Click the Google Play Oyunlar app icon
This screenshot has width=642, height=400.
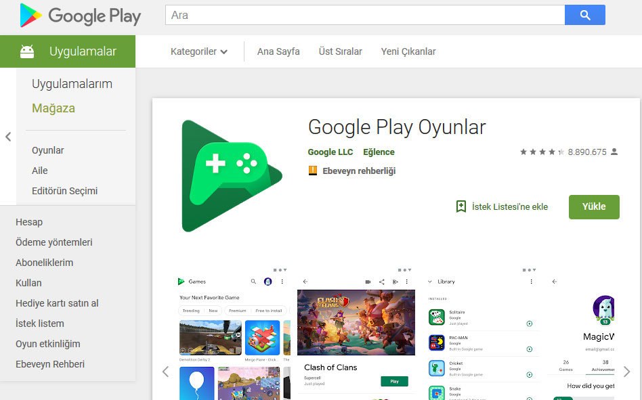coord(232,176)
